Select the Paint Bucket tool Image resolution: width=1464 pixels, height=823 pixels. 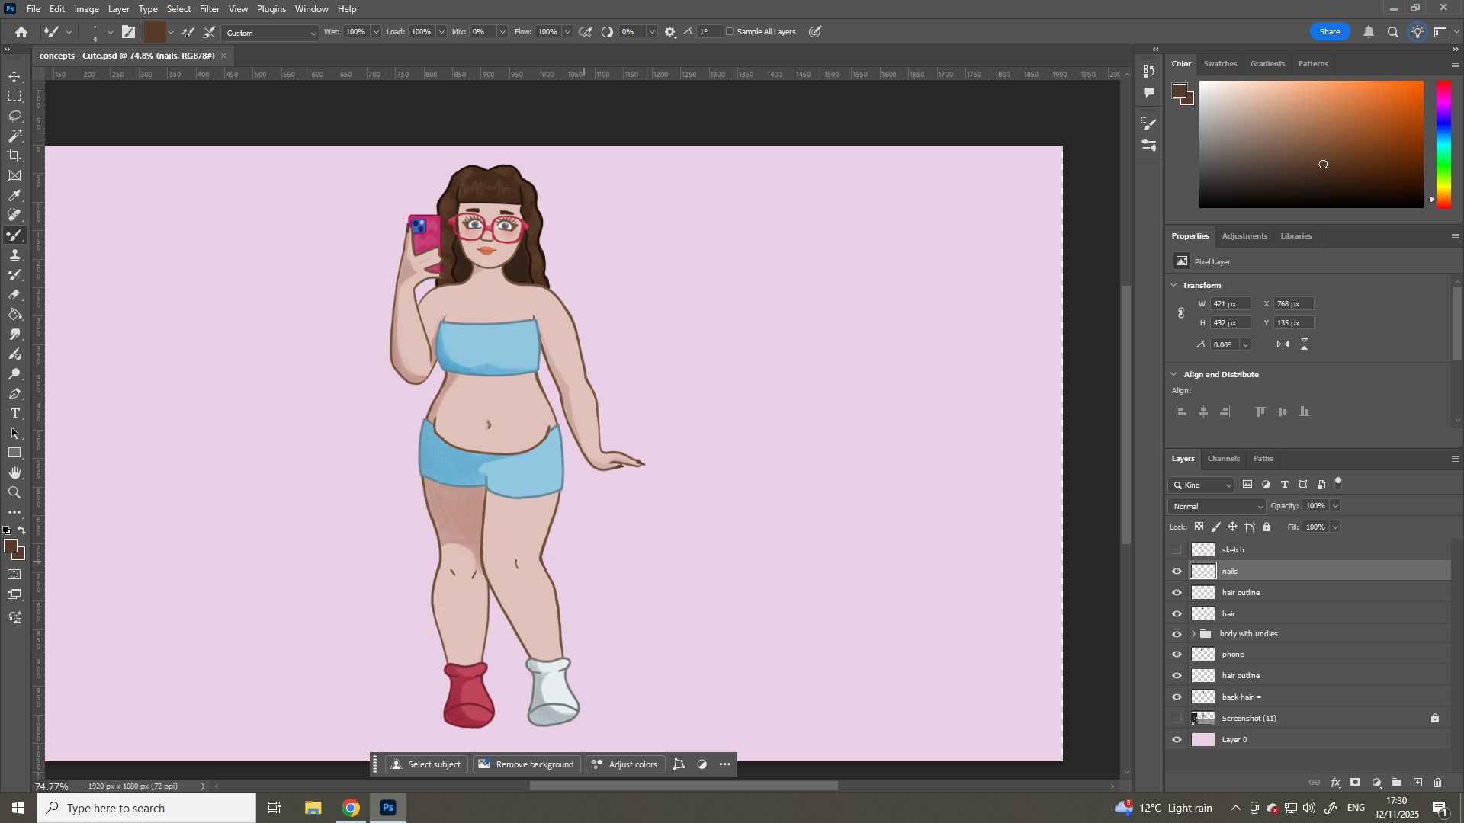tap(14, 315)
